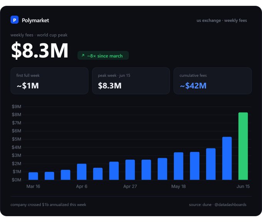The width and height of the screenshot is (262, 222).
Task: Open the 'cumulative fees' ~$42M card
Action: (x=213, y=81)
